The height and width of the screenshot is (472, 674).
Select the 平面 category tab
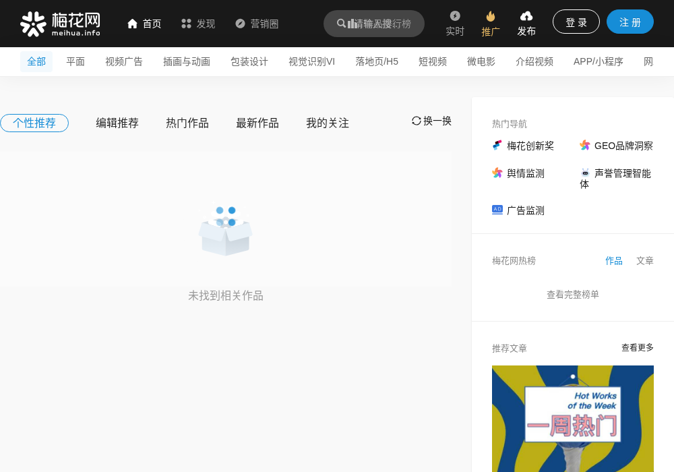coord(75,61)
